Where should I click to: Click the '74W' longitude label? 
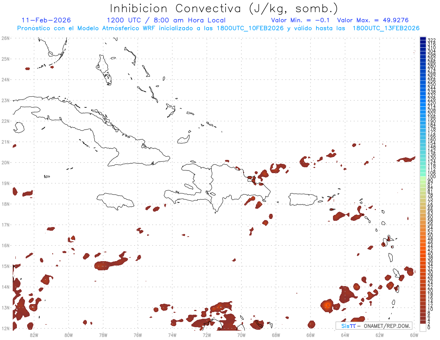(172, 335)
